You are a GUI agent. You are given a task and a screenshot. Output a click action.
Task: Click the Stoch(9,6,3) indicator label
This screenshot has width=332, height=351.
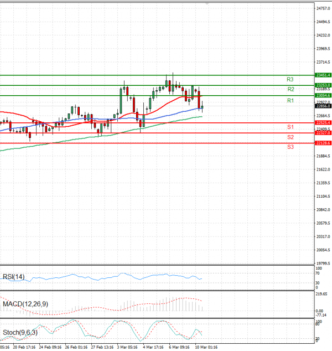point(19,333)
